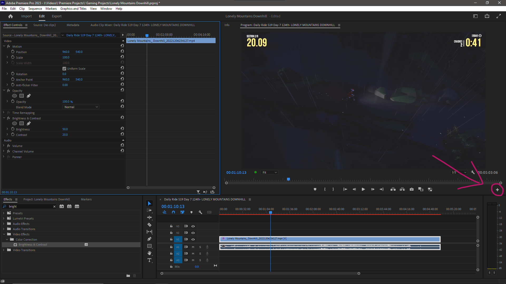This screenshot has height=284, width=506.
Task: Open the timeline wrench settings icon
Action: (200, 212)
